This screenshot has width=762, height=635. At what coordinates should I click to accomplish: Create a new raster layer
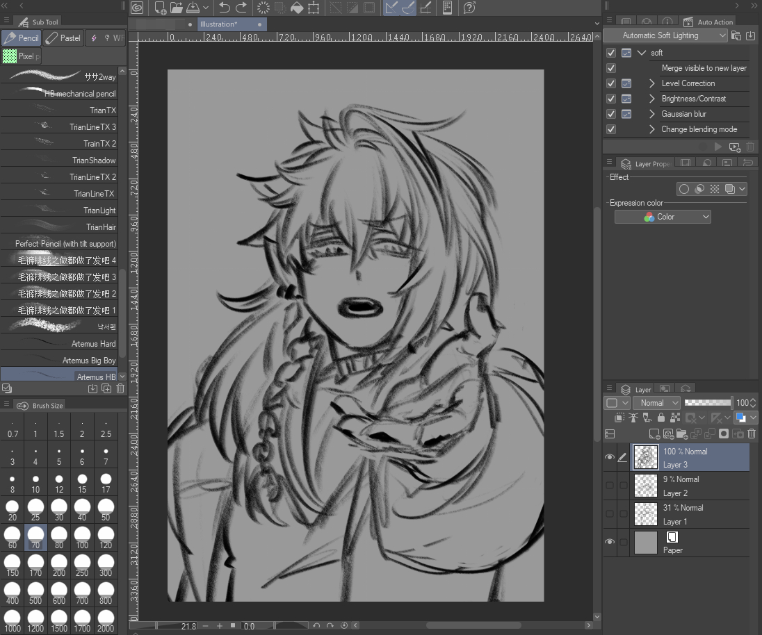point(654,434)
